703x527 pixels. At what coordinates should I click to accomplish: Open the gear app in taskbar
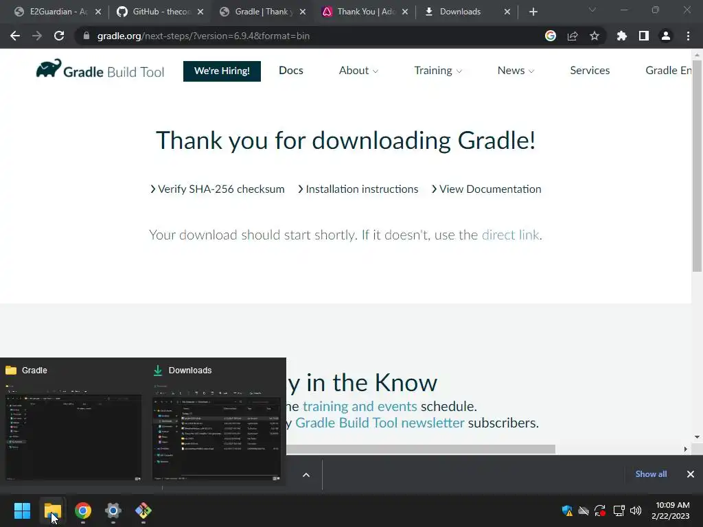(113, 511)
